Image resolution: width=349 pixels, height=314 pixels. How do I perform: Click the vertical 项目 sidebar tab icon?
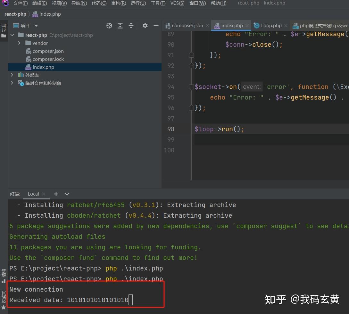[x=4, y=29]
